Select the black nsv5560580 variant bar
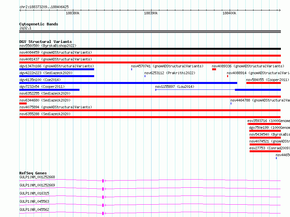This screenshot has width=290, height=217. 150,49
